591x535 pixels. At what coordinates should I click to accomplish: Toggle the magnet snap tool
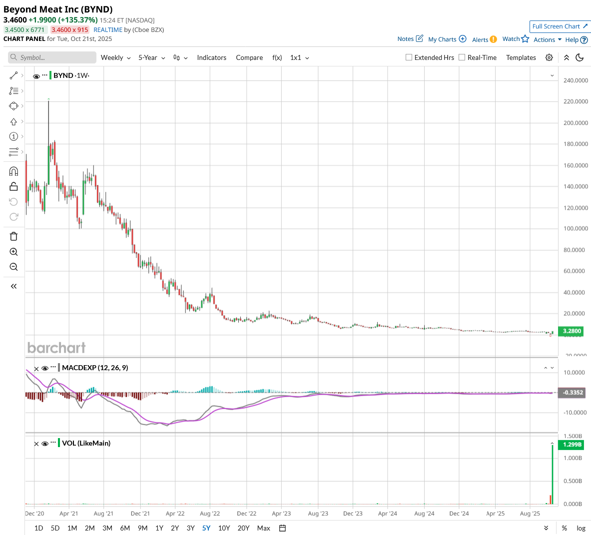coord(13,171)
